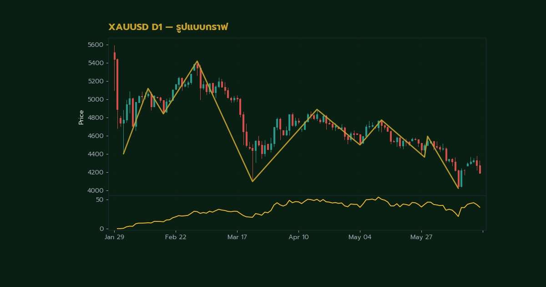Click the 'May 04' date label

point(360,237)
